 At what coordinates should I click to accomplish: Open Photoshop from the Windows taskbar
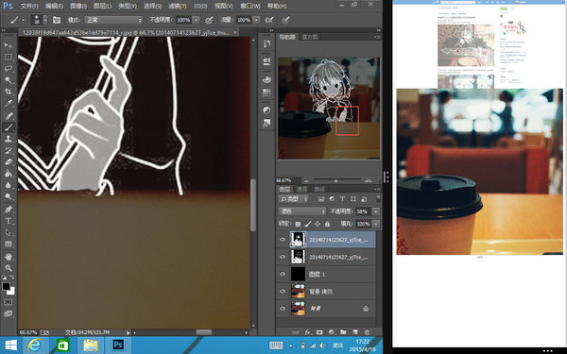point(118,345)
